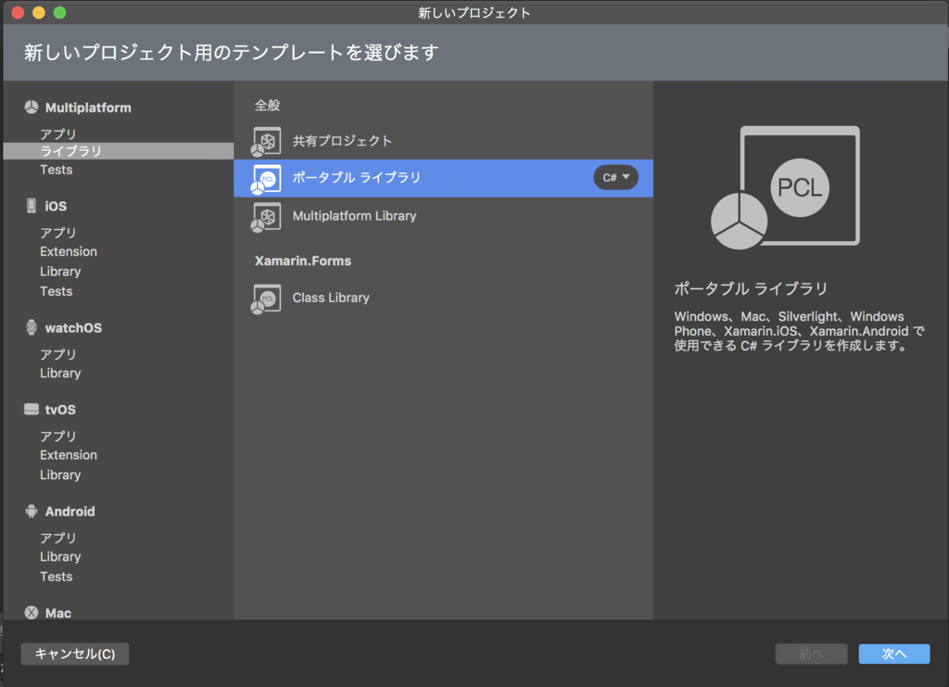Select Tests under Android

(x=57, y=577)
